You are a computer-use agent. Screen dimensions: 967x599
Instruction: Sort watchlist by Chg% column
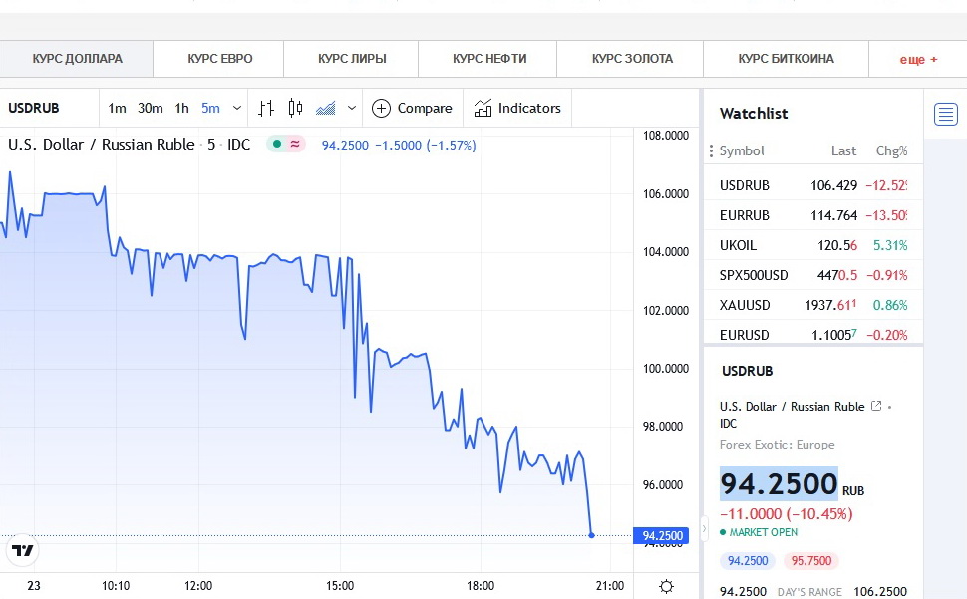click(x=891, y=150)
